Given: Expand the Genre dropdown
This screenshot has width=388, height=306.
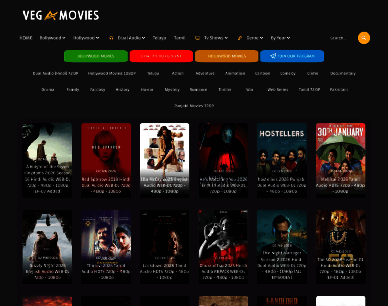Looking at the screenshot, I should [255, 38].
